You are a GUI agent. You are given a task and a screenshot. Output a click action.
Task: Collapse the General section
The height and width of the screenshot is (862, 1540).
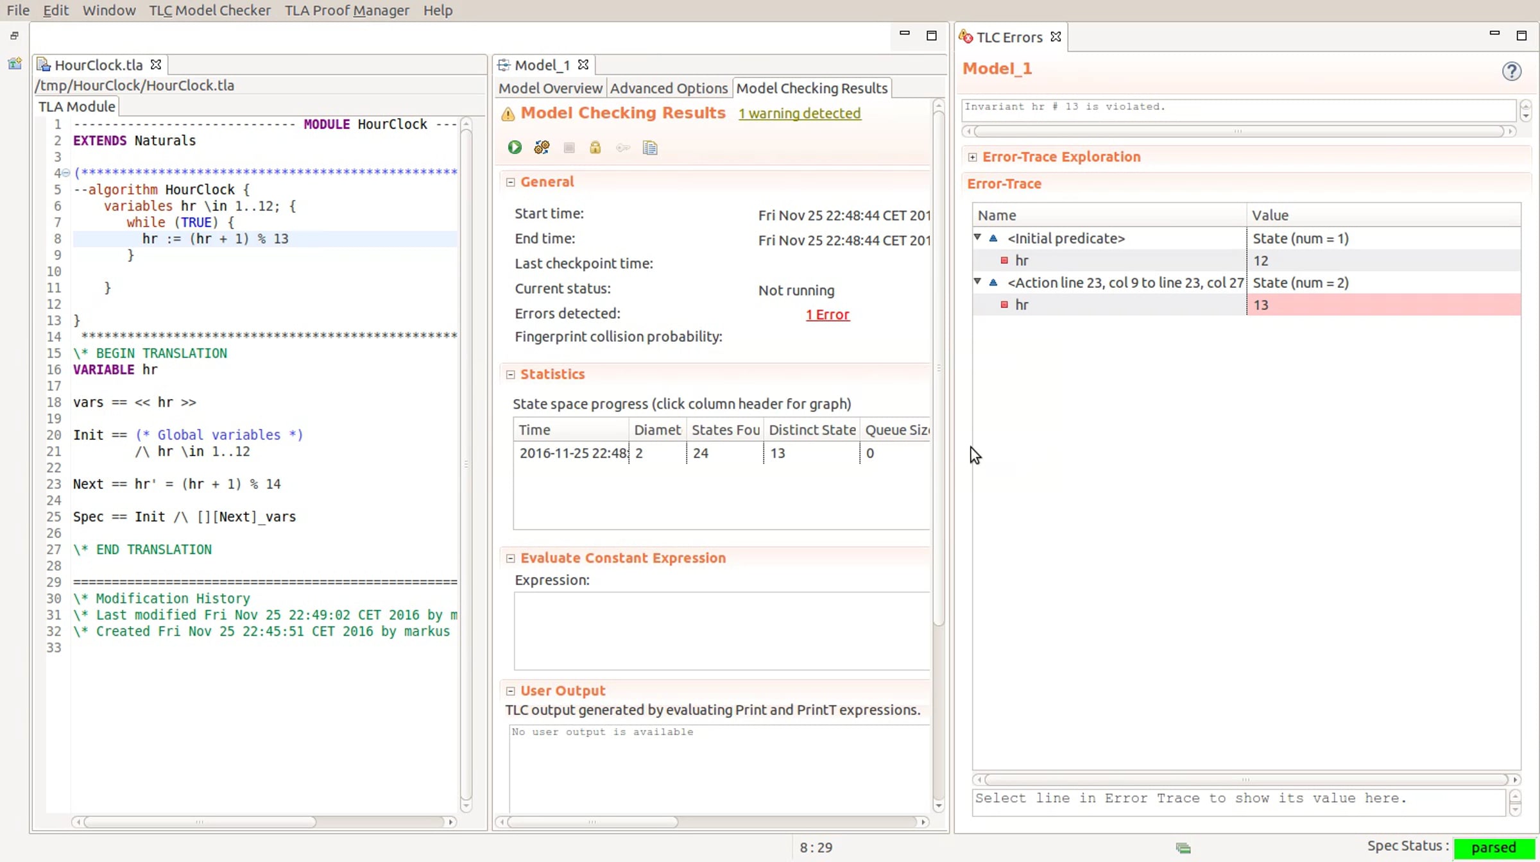510,182
